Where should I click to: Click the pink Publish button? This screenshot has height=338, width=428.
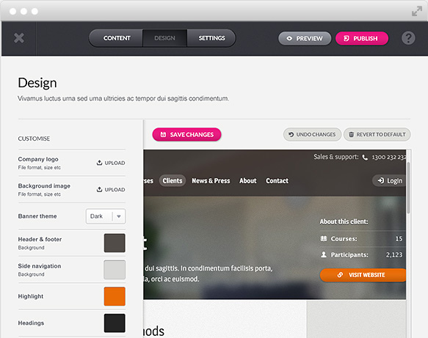point(362,38)
